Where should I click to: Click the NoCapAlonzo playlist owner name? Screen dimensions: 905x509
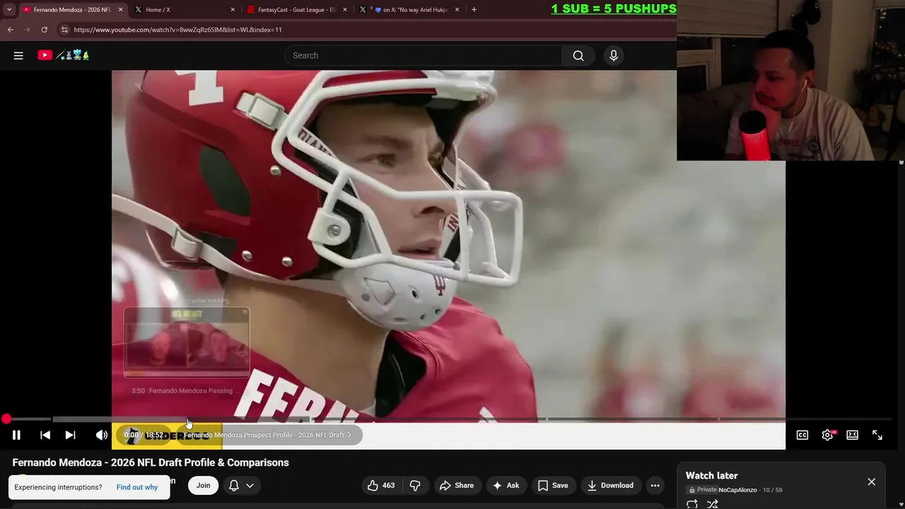[x=737, y=490]
